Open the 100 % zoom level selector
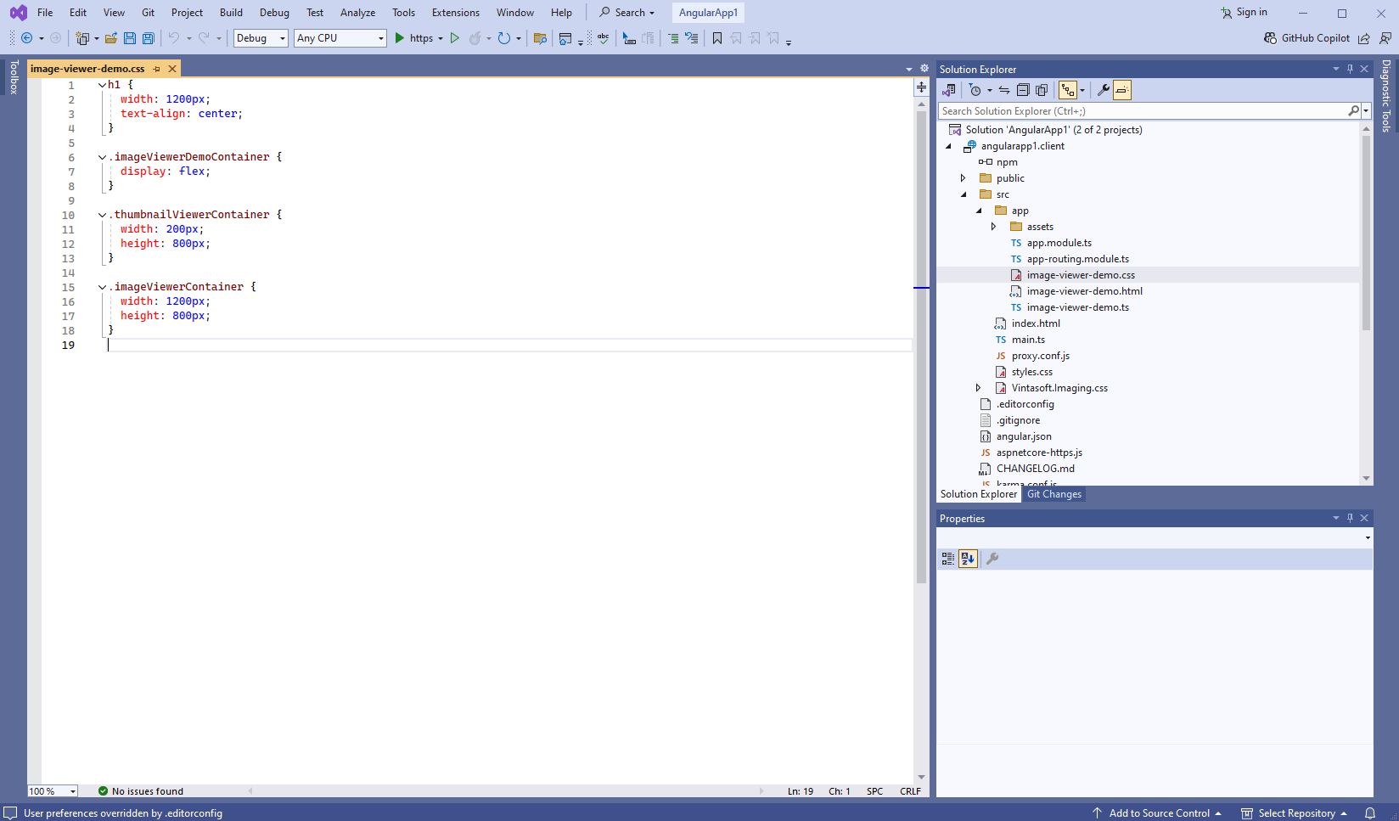Screen dimensions: 1399x821 coord(53,791)
